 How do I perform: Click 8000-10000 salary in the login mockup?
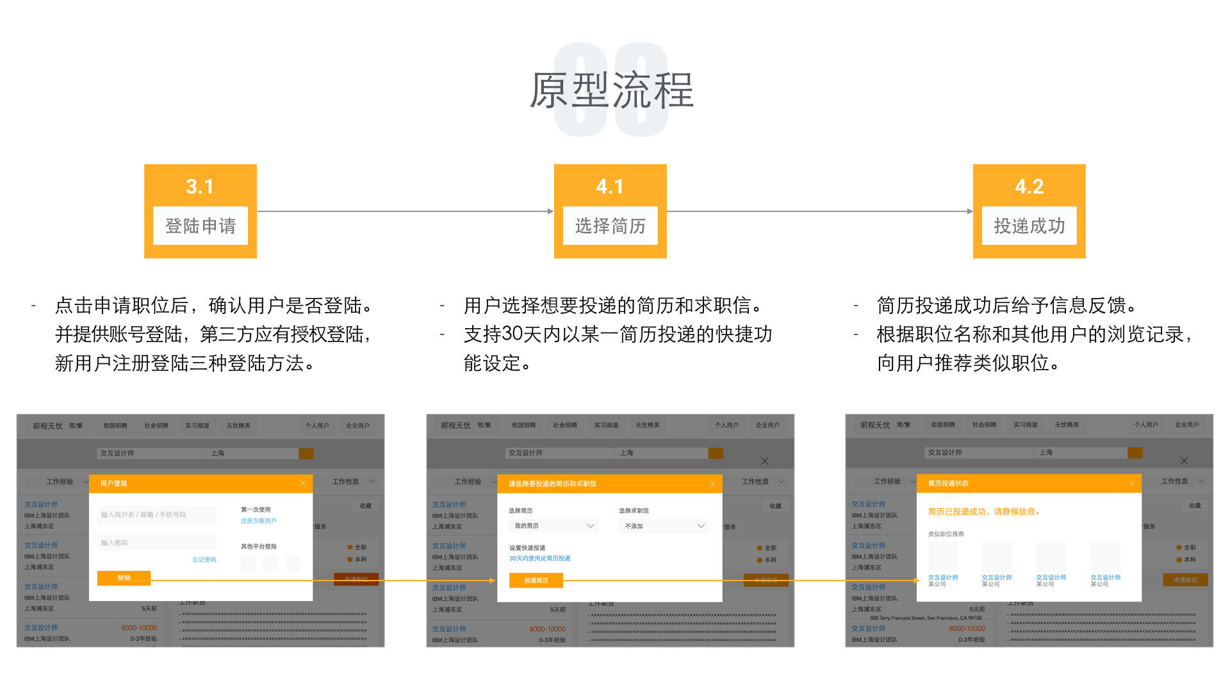coord(139,628)
